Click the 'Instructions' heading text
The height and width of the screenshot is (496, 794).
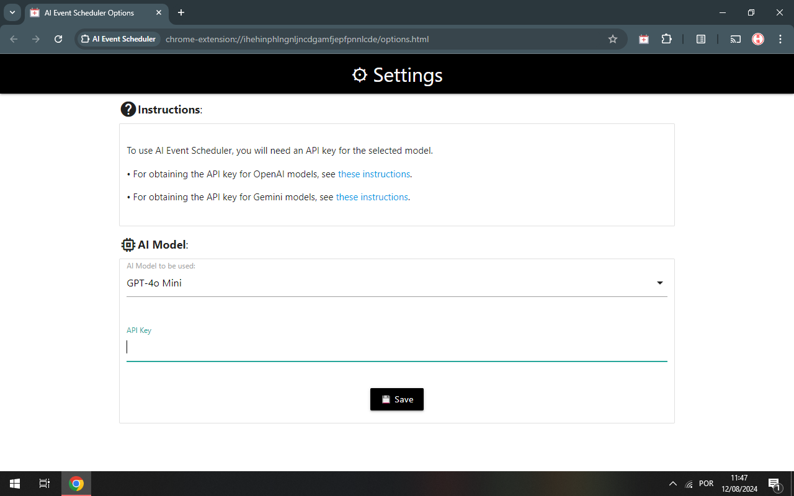[x=169, y=110]
